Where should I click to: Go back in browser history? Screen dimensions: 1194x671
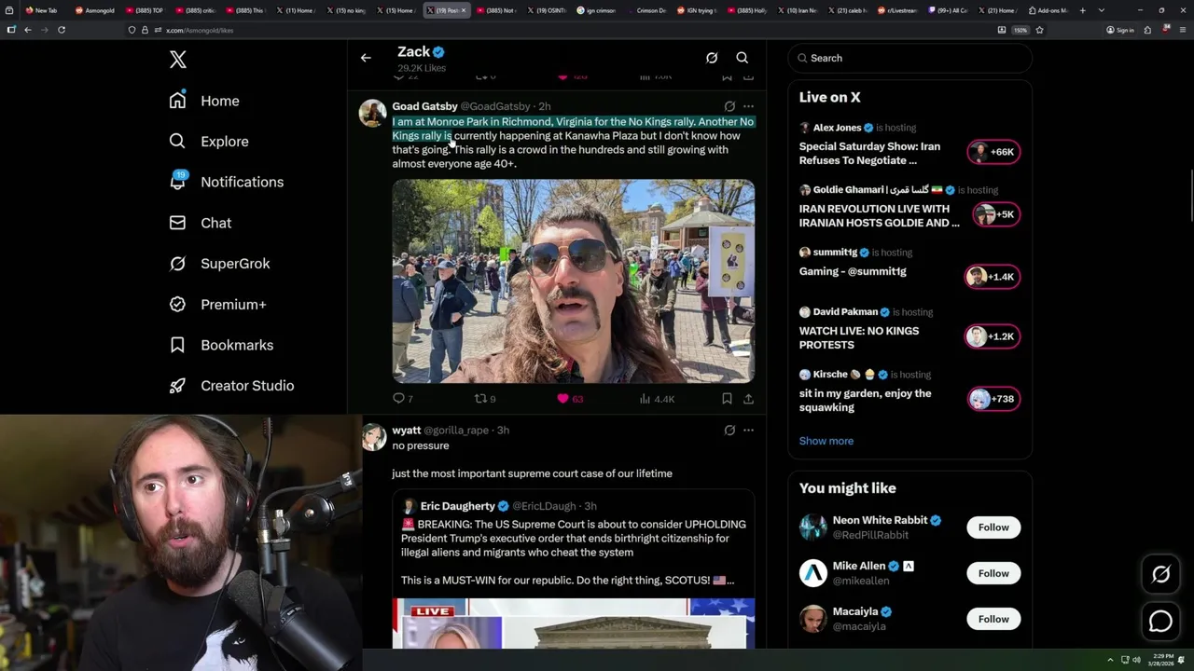pos(28,30)
